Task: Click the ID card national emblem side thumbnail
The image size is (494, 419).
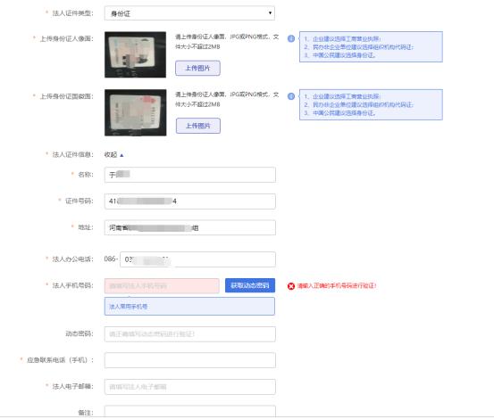Action: (135, 112)
